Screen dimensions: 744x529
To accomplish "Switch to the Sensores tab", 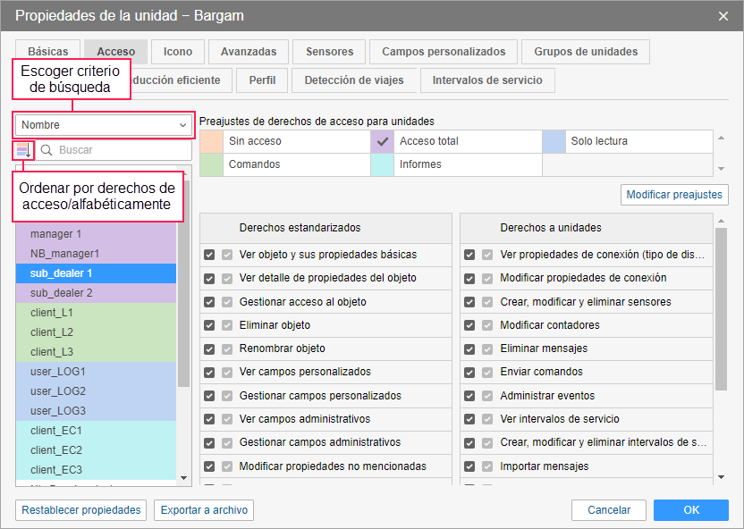I will [x=329, y=52].
